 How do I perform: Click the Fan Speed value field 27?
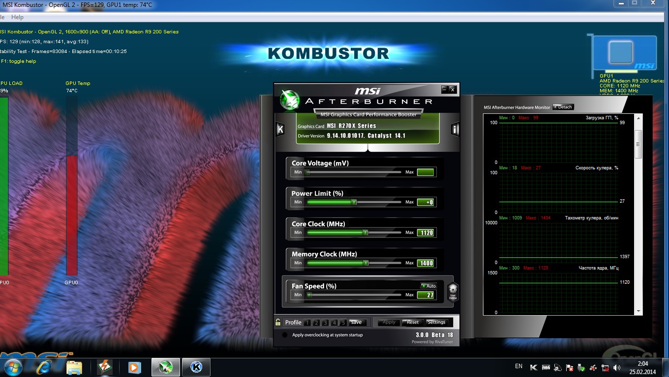pyautogui.click(x=426, y=295)
